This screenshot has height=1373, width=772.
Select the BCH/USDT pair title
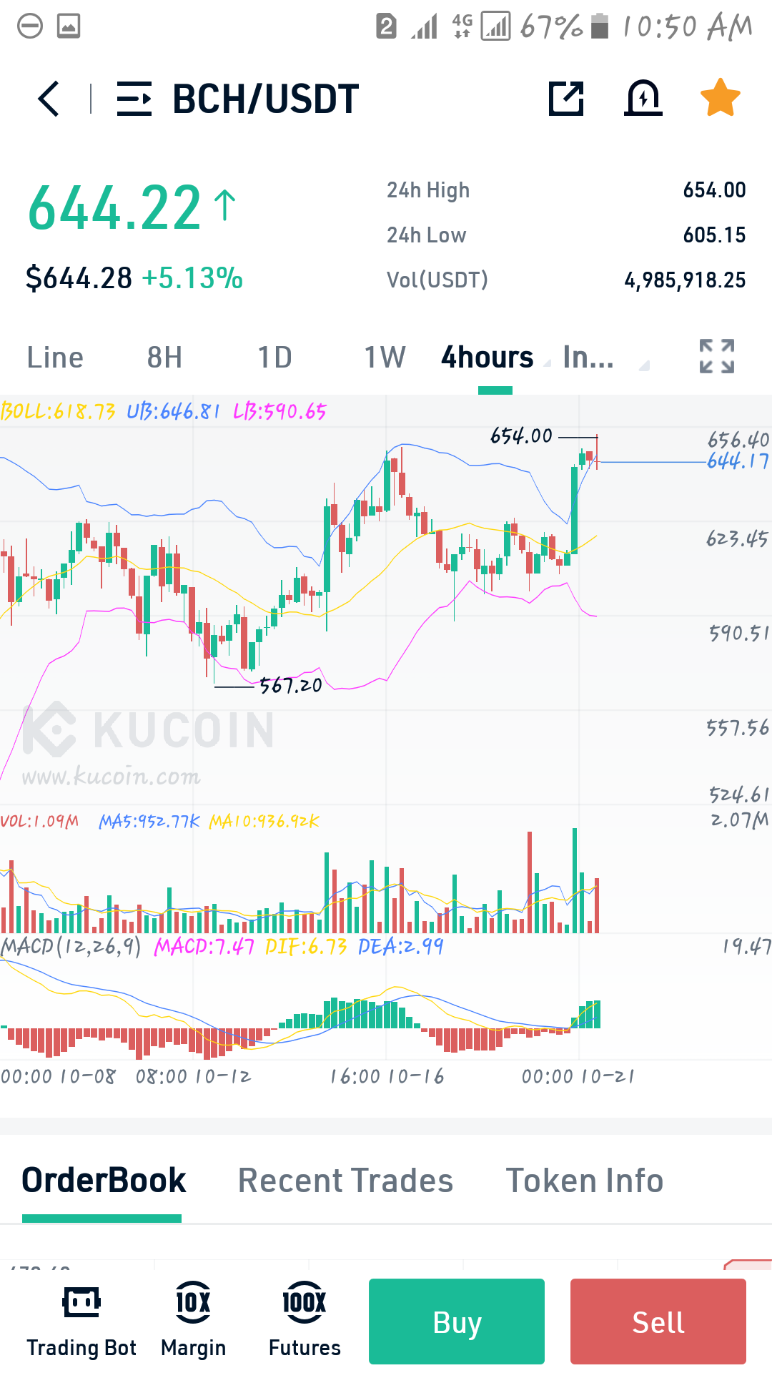click(266, 99)
